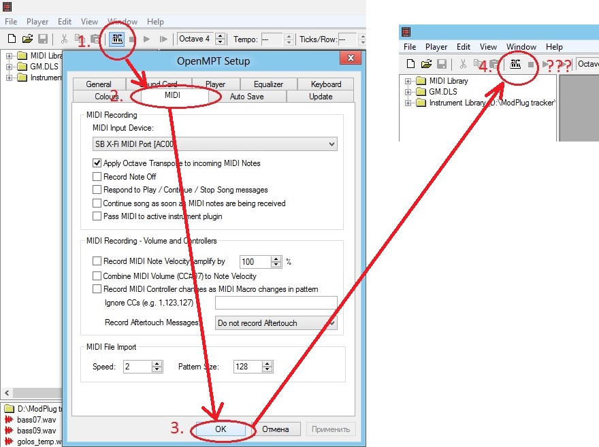Click MIDI import Speed stepper arrows
Image resolution: width=599 pixels, height=447 pixels.
(157, 367)
